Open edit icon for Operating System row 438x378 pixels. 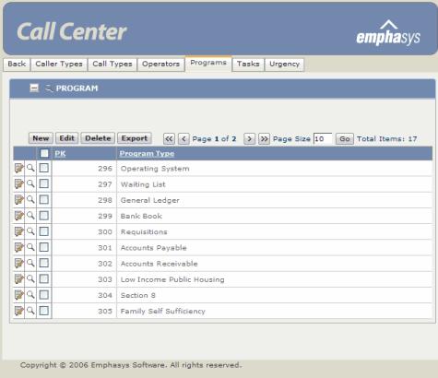click(18, 168)
